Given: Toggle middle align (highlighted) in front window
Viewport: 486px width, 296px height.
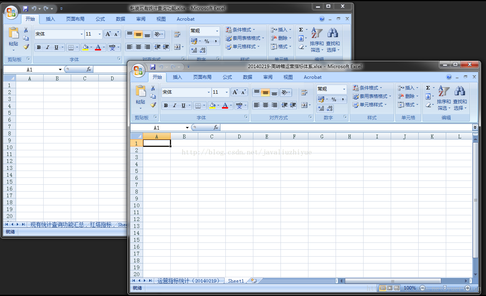Looking at the screenshot, I should (266, 92).
